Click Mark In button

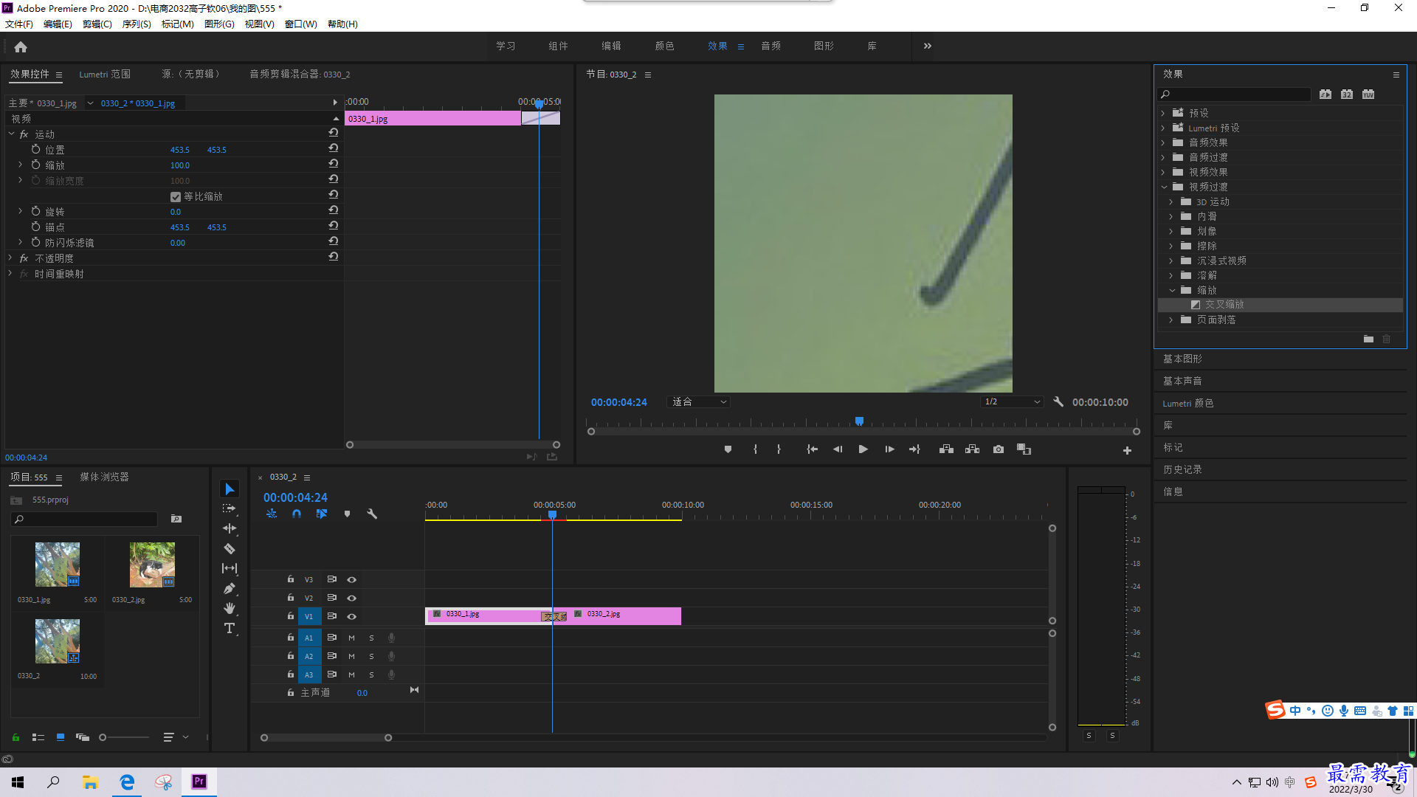coord(755,449)
